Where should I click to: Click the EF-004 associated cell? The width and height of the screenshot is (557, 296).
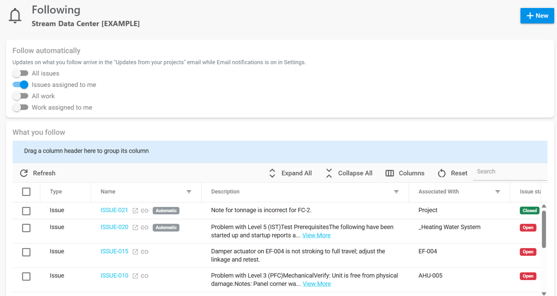click(427, 251)
